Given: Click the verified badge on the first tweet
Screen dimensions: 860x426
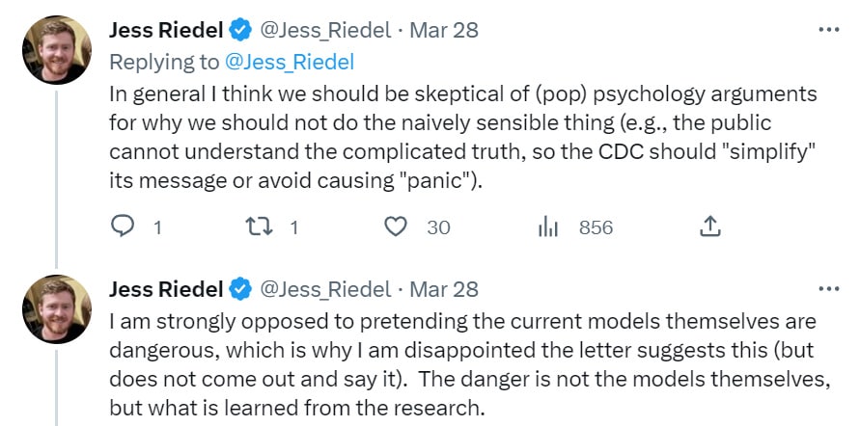Looking at the screenshot, I should 239,30.
